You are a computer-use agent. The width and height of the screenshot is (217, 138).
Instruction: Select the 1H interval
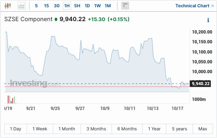pyautogui.click(x=67, y=6)
